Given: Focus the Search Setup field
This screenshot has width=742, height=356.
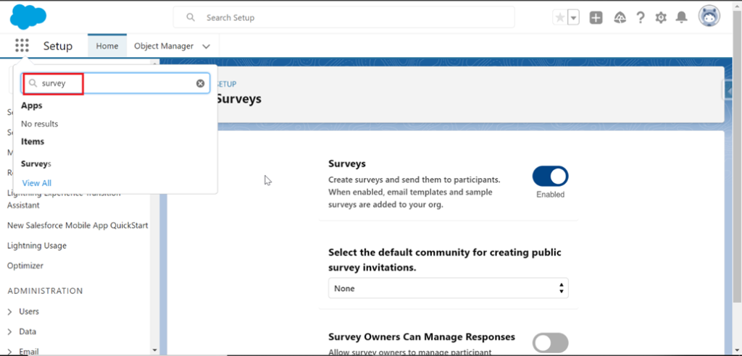Looking at the screenshot, I should [343, 17].
